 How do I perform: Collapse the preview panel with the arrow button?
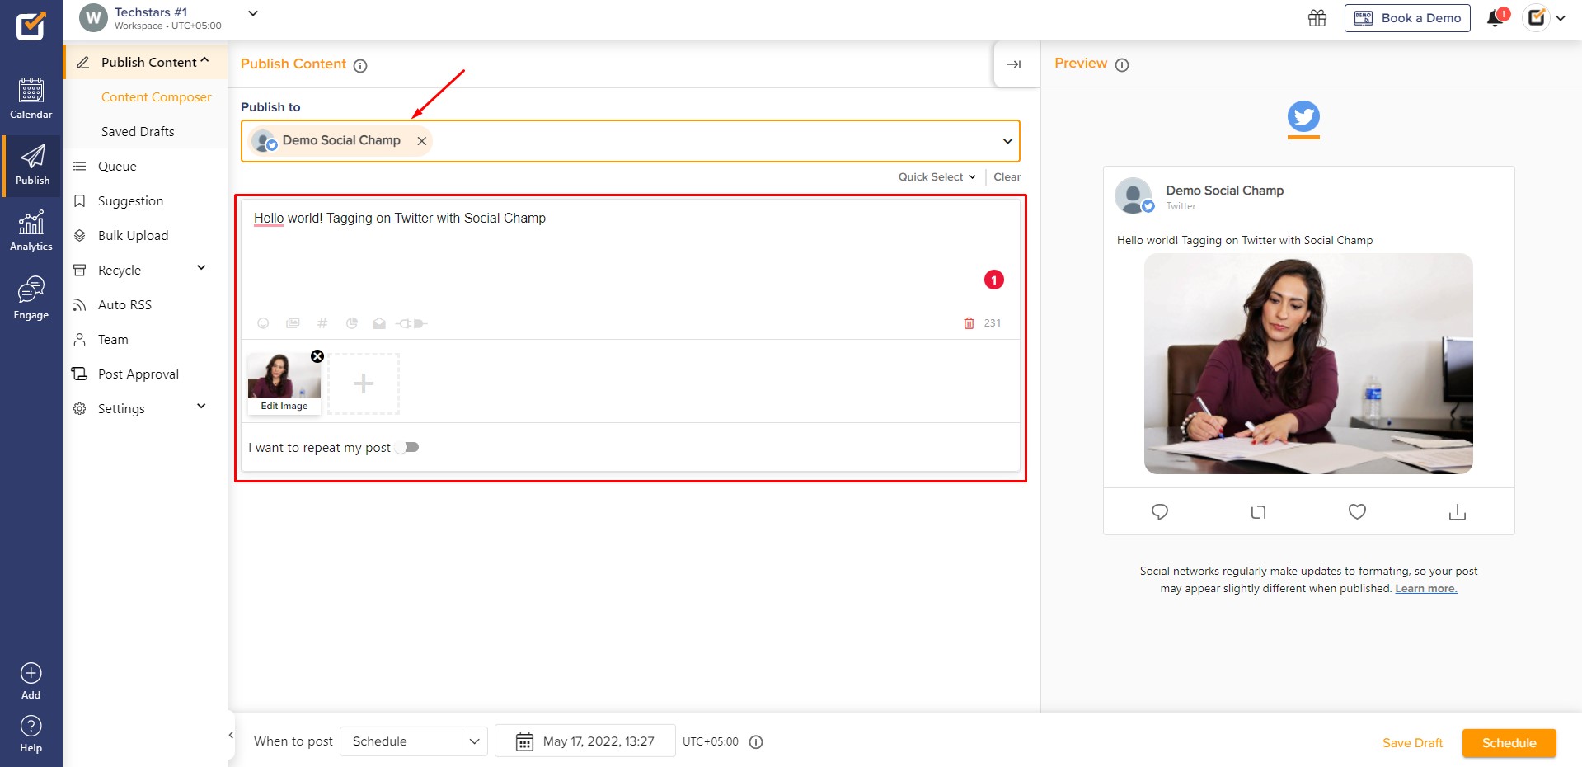click(1014, 64)
